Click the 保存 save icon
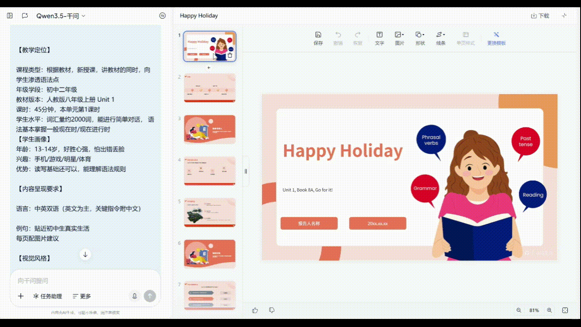The width and height of the screenshot is (581, 327). [x=318, y=35]
